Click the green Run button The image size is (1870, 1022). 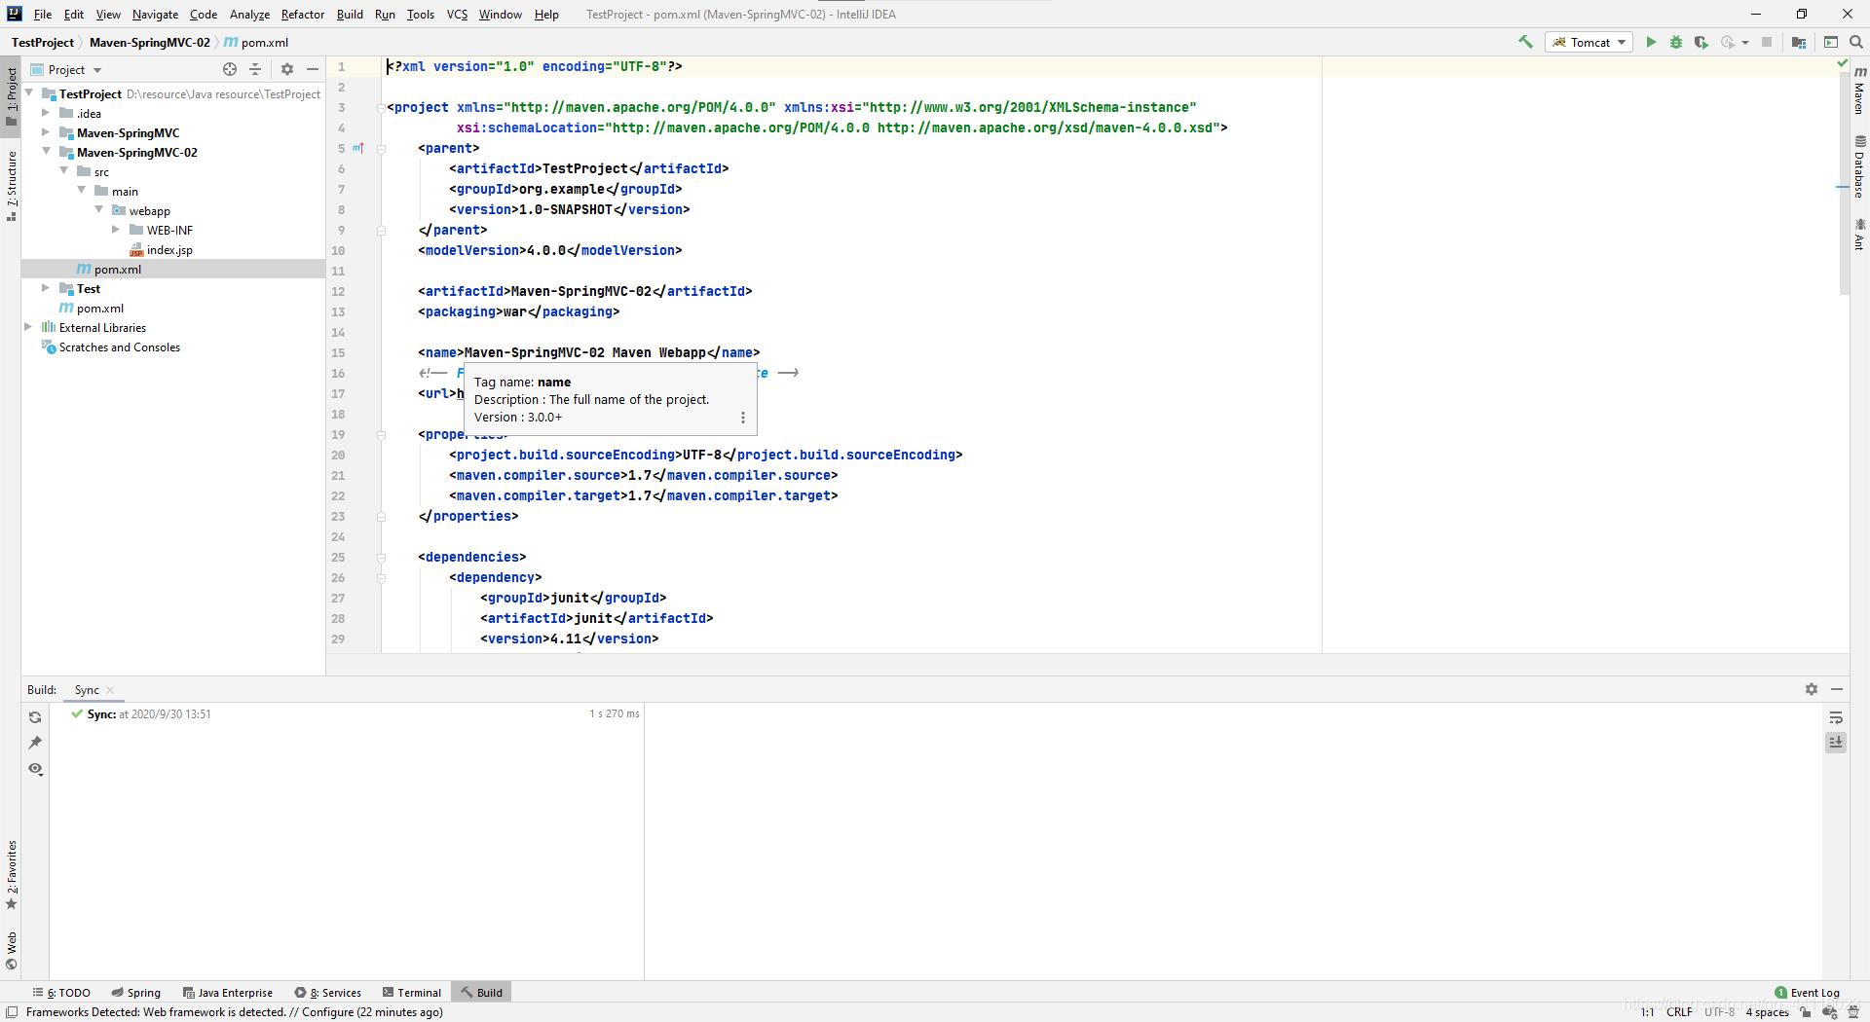(x=1650, y=42)
